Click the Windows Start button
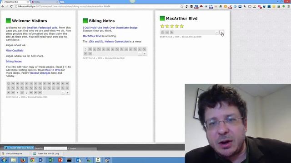 point(4,160)
